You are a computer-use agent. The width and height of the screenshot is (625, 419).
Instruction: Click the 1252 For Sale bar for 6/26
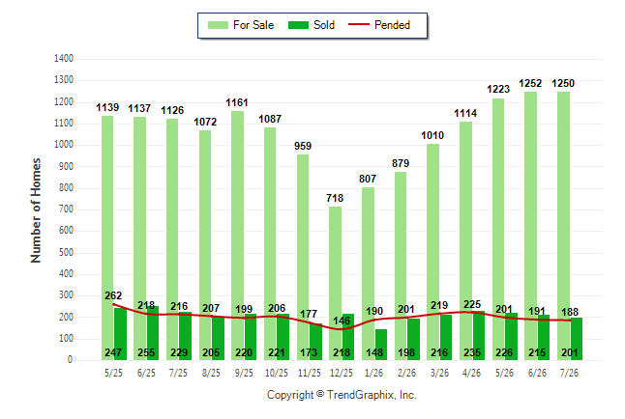coord(530,226)
